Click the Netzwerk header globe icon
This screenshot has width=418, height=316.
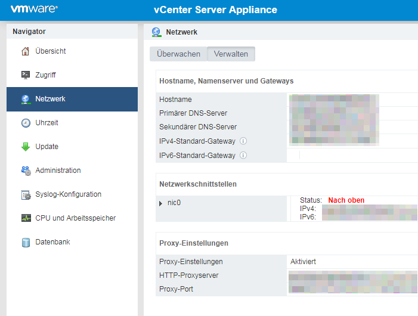click(x=156, y=32)
